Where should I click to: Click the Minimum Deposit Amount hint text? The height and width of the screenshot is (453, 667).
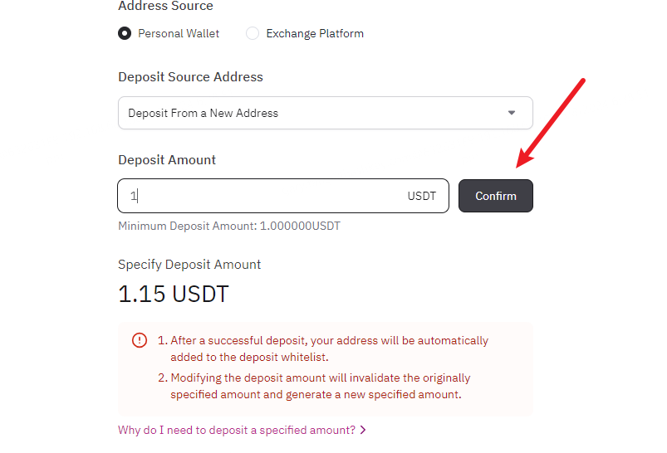pyautogui.click(x=229, y=226)
